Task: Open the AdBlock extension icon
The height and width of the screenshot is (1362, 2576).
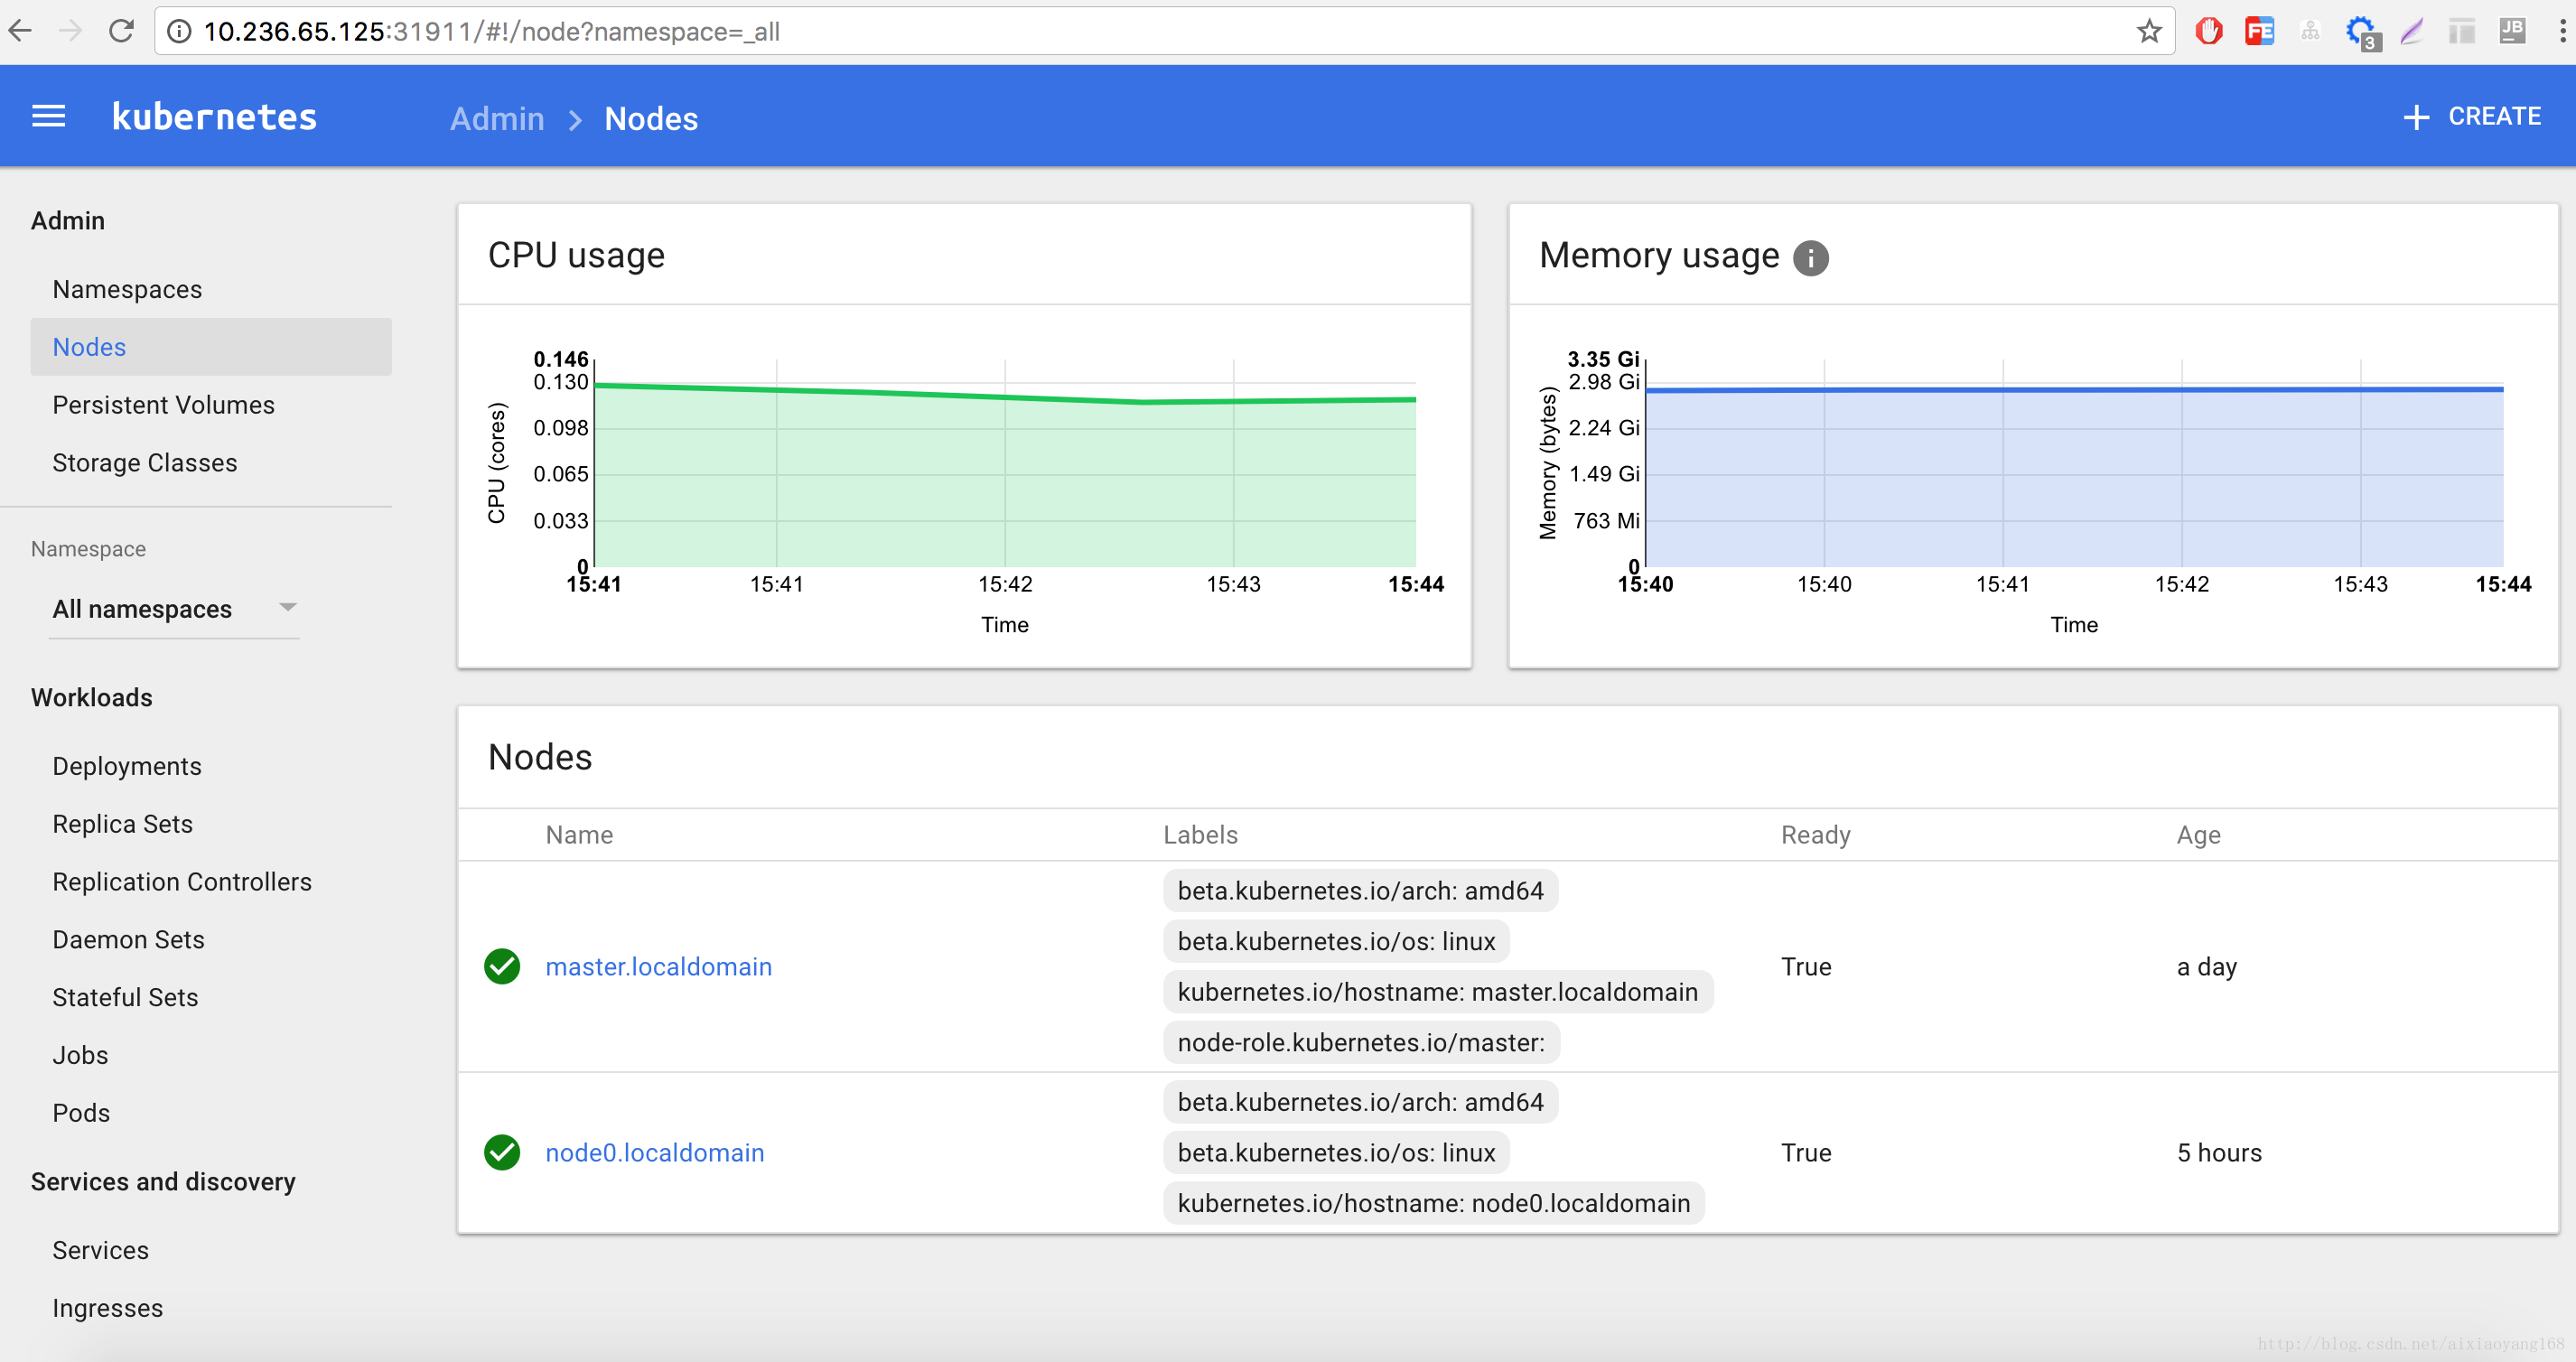Action: click(2208, 31)
